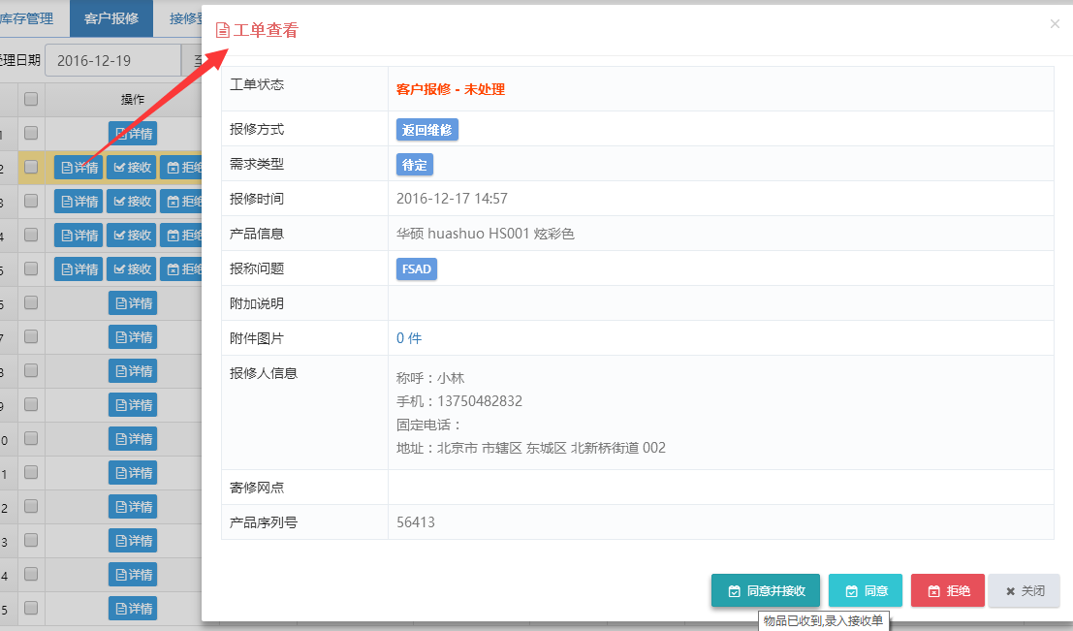1073x631 pixels.
Task: Click the gray 关闭 button
Action: click(x=1025, y=590)
